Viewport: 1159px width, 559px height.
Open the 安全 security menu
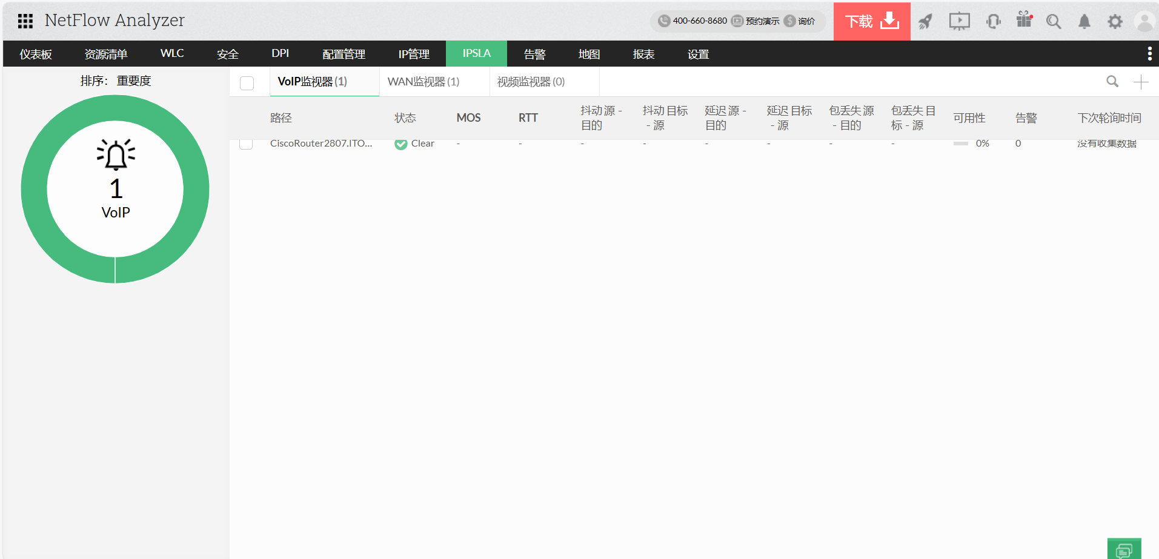(228, 54)
